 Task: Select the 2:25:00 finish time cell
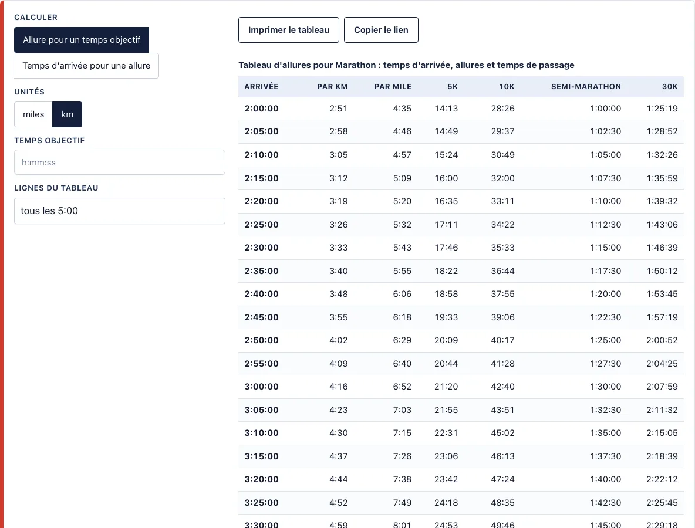coord(262,225)
